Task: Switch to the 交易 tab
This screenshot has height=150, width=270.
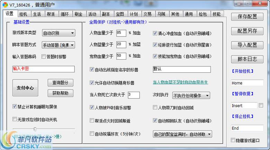Action: click(148, 14)
